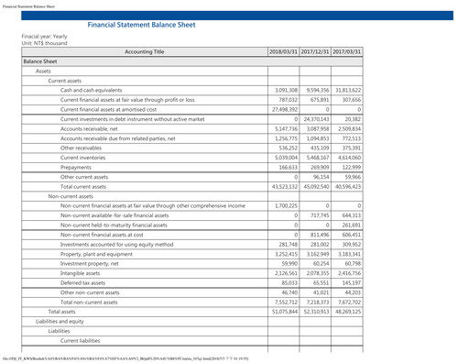Screen dimensions: 469x363
Task: Click the Financial Statement Balance Sheet heading
Action: (141, 25)
